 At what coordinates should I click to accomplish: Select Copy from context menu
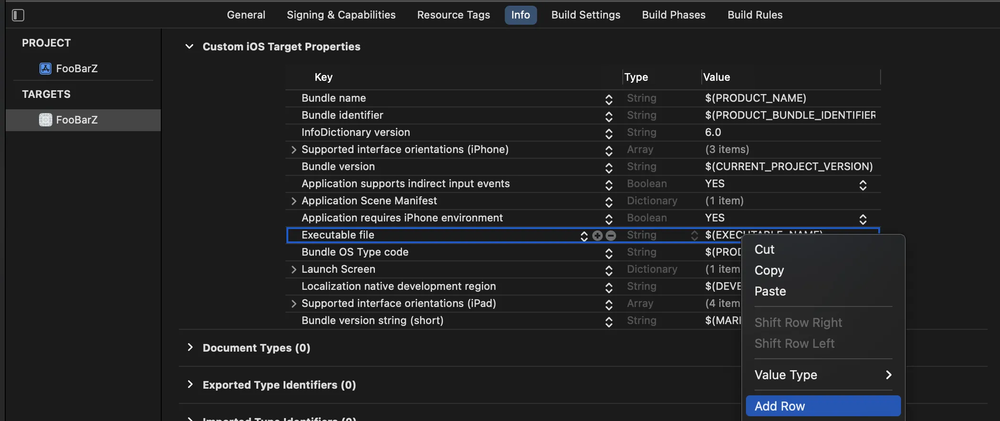[x=769, y=270]
